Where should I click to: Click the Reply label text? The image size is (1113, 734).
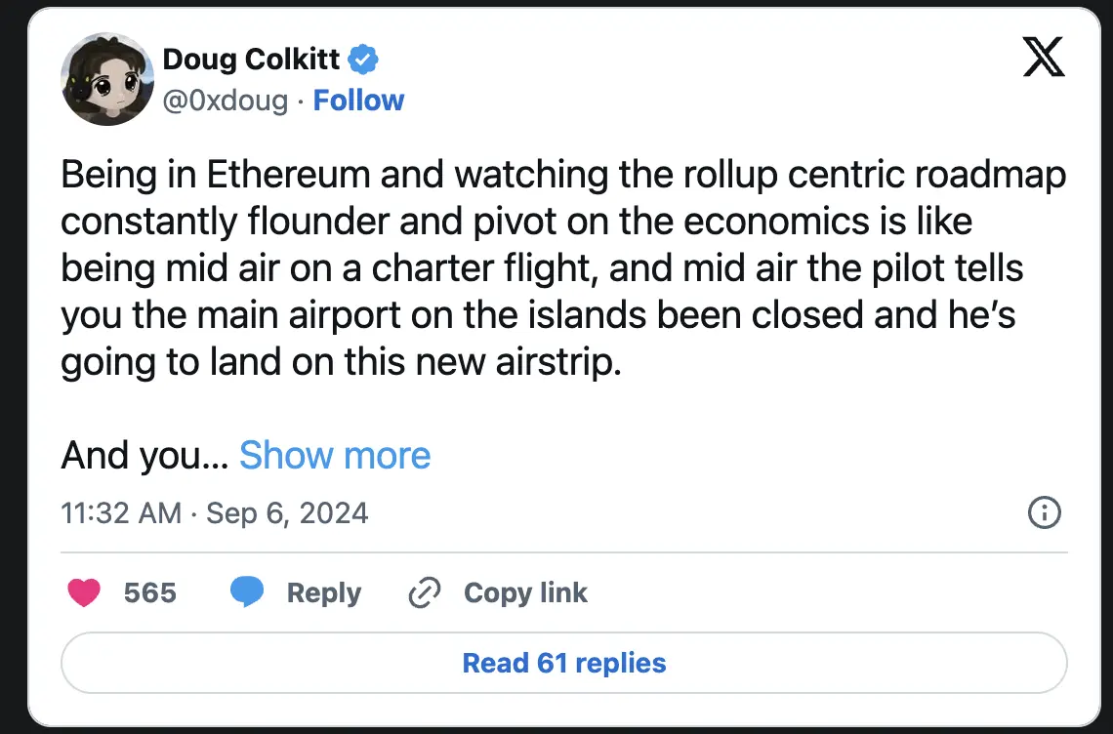coord(323,592)
